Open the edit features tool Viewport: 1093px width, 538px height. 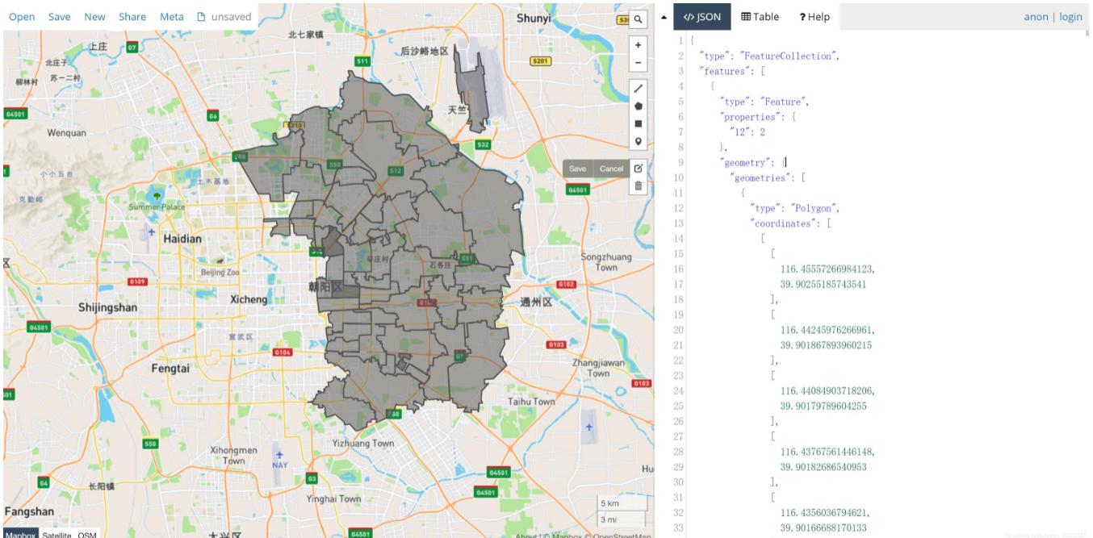(x=638, y=168)
